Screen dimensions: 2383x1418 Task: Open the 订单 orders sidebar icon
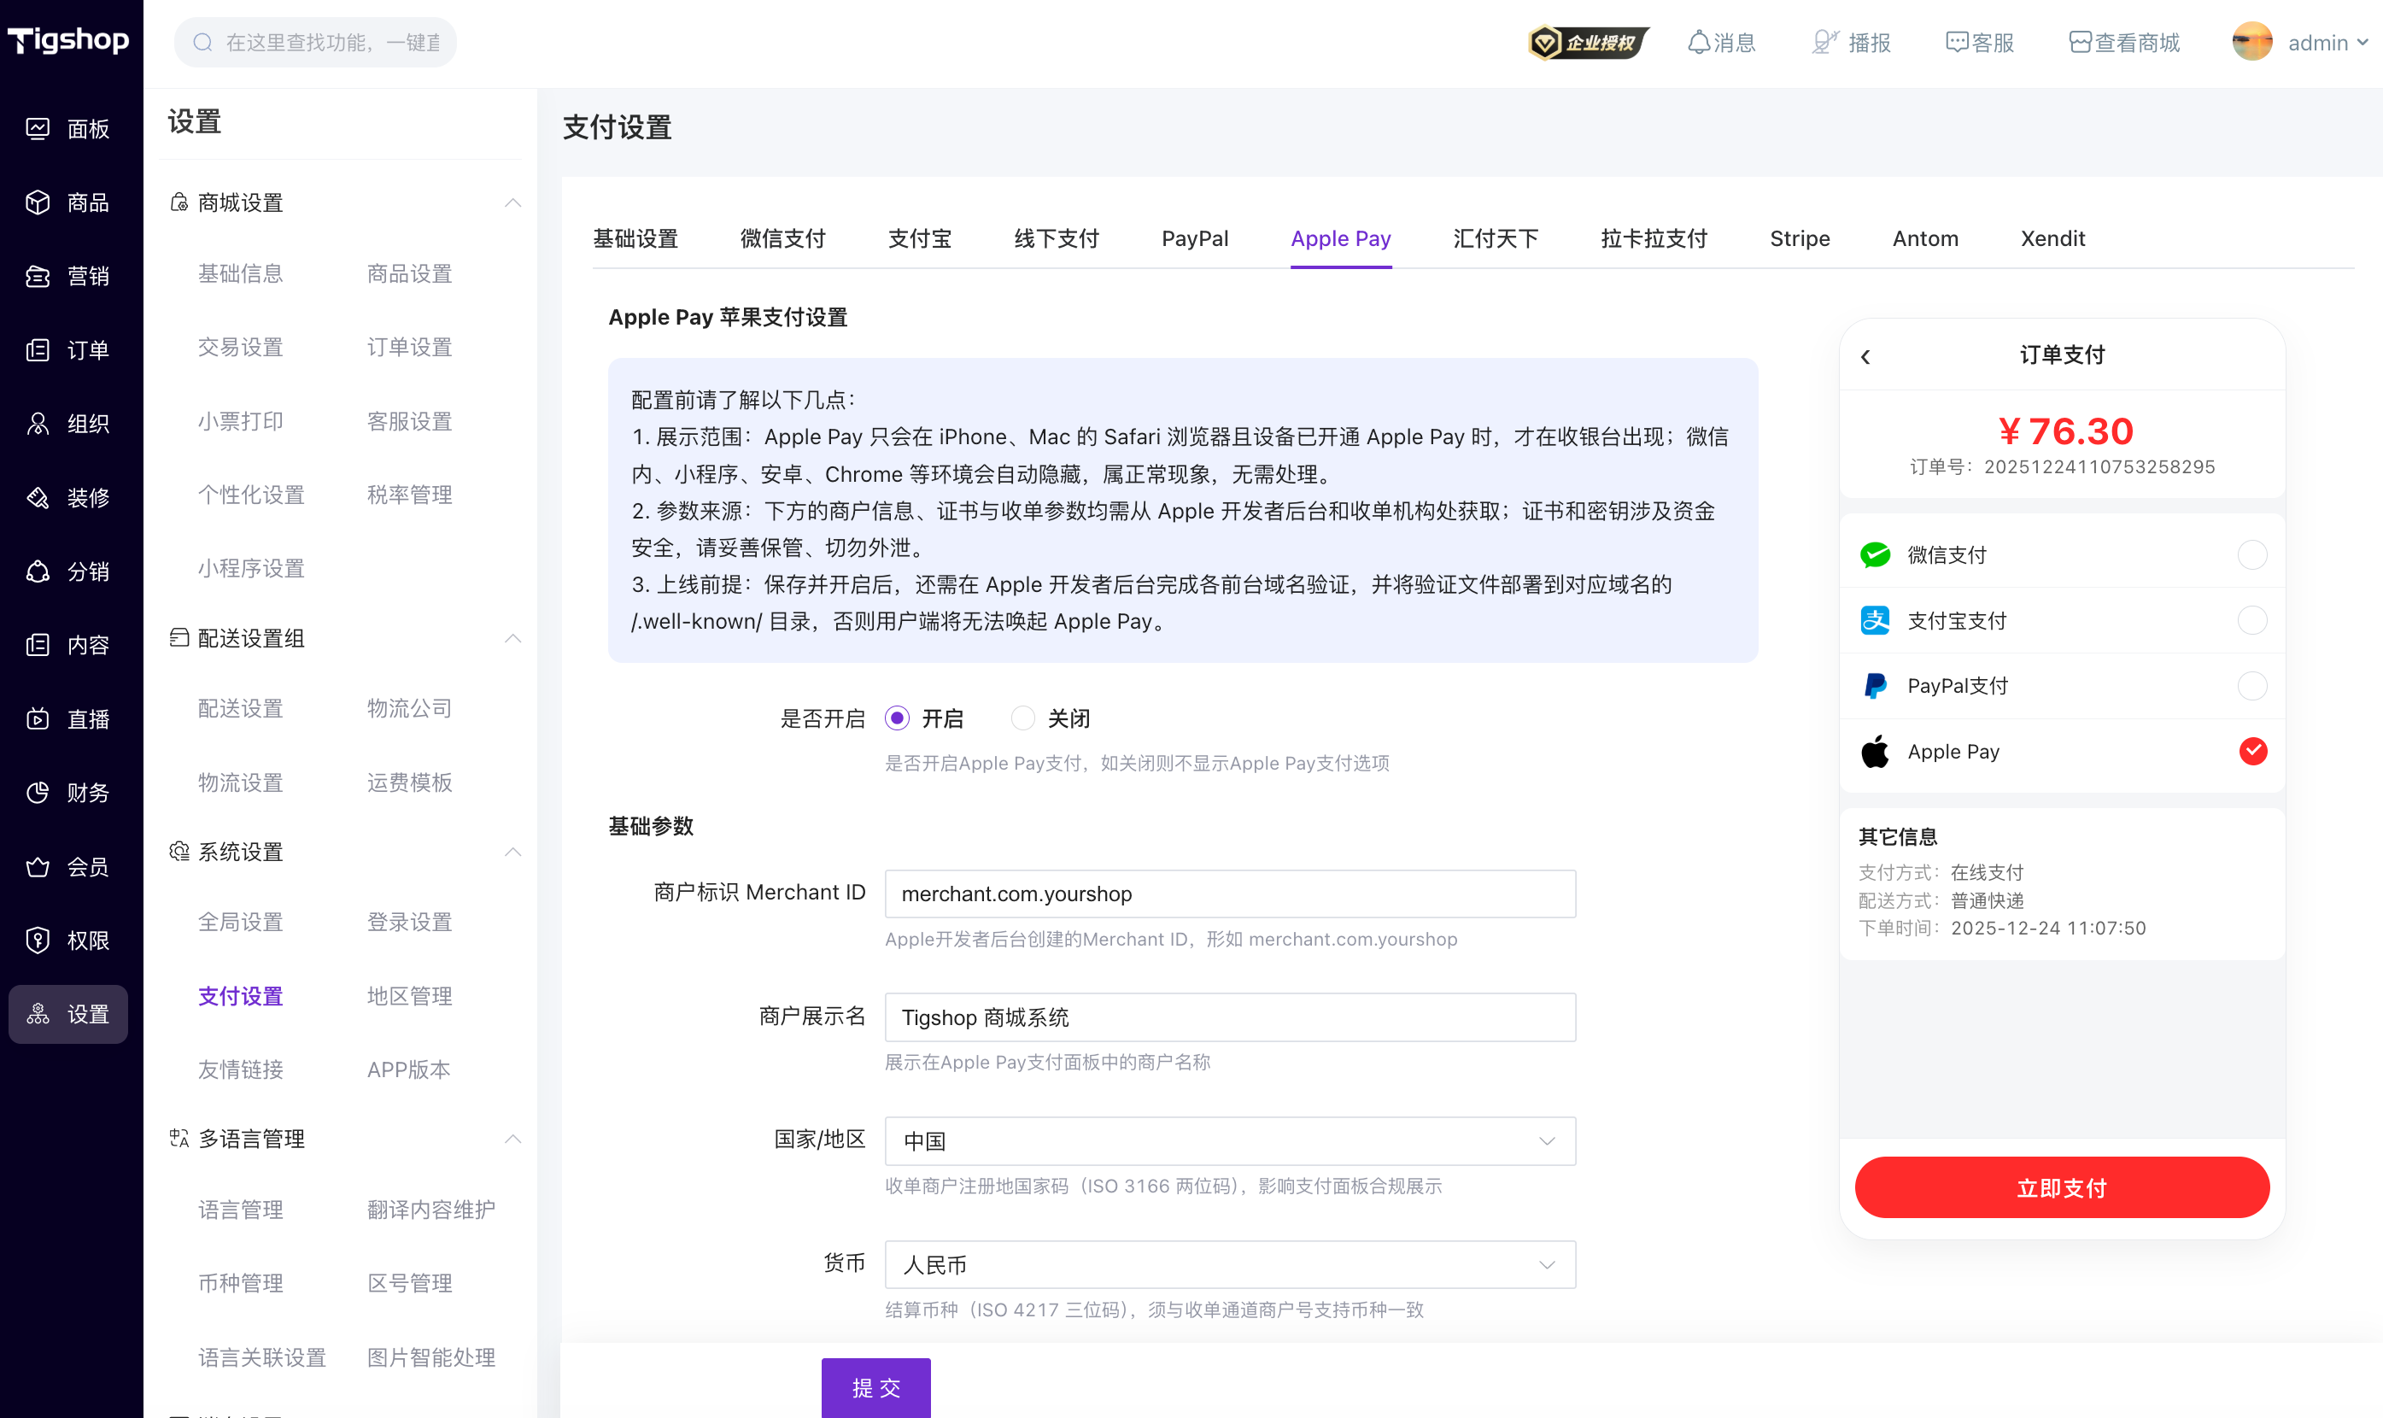[38, 349]
